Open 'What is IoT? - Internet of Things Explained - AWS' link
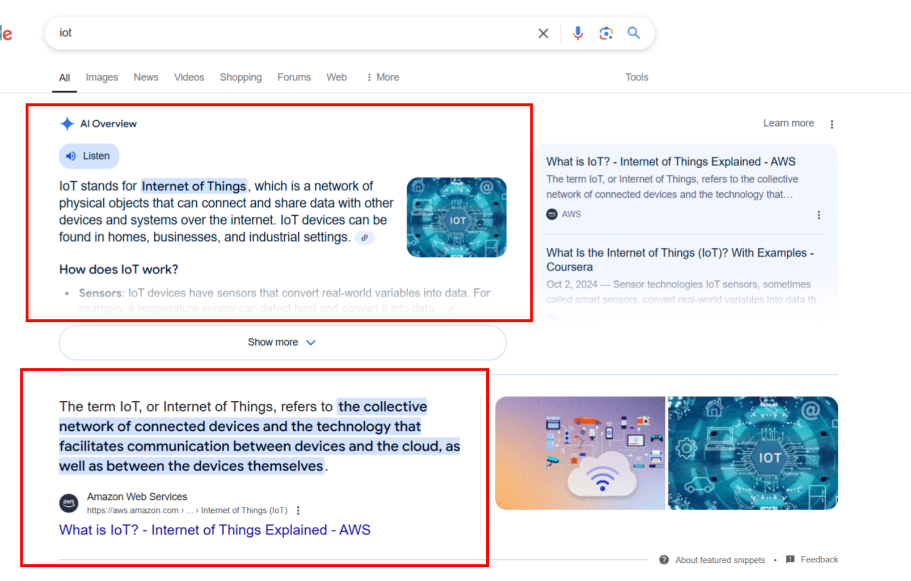Screen dimensions: 911x581 (x=214, y=530)
